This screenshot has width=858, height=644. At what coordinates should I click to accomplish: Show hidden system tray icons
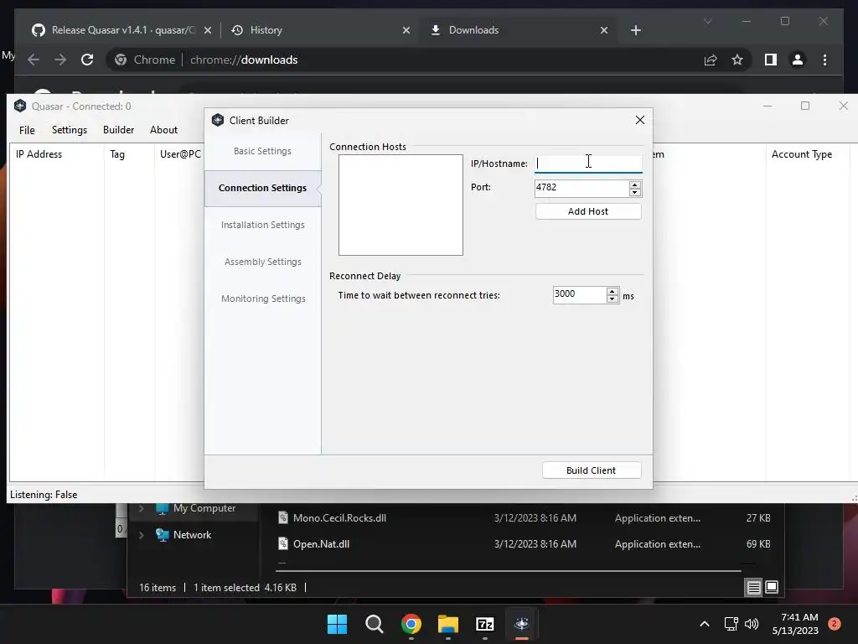705,624
